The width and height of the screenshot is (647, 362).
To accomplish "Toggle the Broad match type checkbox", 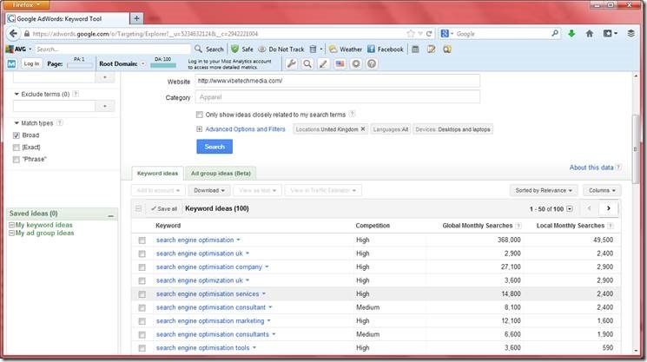I will pos(17,135).
